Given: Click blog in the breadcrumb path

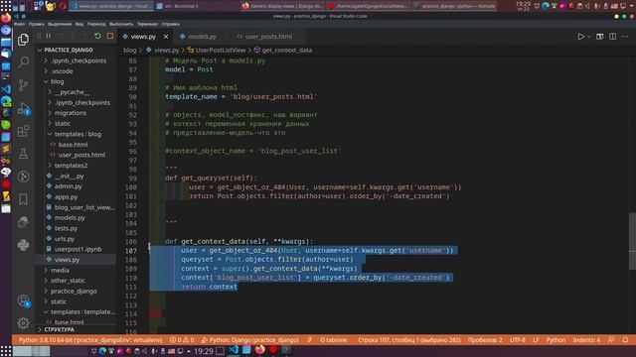Looking at the screenshot, I should pyautogui.click(x=130, y=51).
